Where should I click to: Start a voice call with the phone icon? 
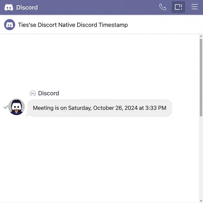[163, 7]
